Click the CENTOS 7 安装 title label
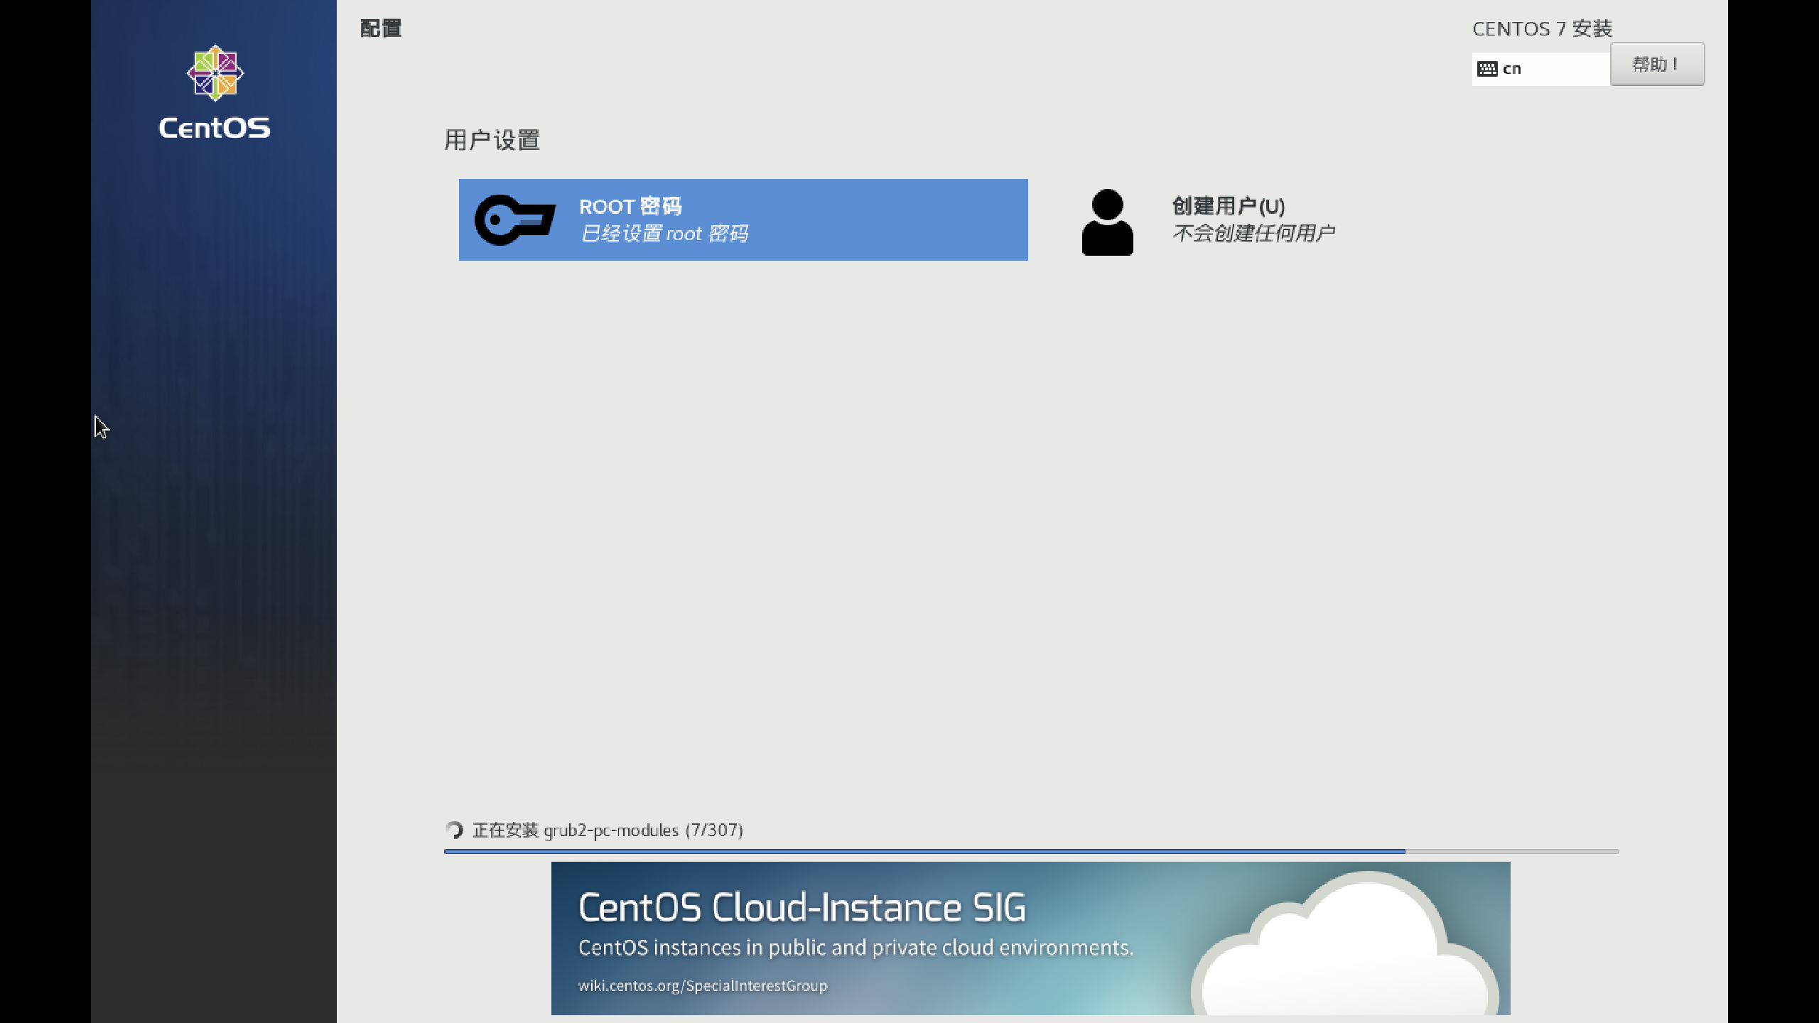Image resolution: width=1819 pixels, height=1023 pixels. coord(1542,28)
